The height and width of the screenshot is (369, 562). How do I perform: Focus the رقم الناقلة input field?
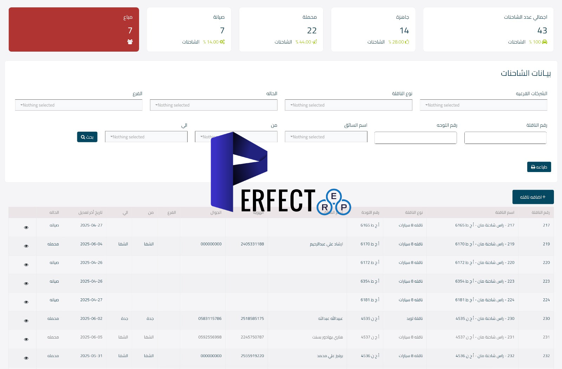click(505, 138)
